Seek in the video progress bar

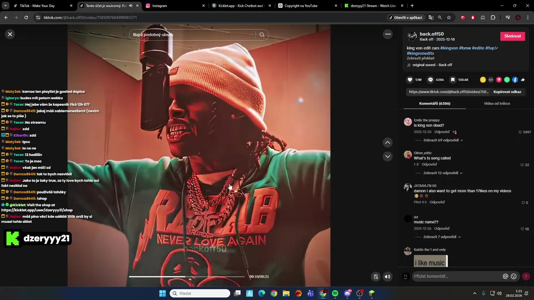pyautogui.click(x=186, y=276)
